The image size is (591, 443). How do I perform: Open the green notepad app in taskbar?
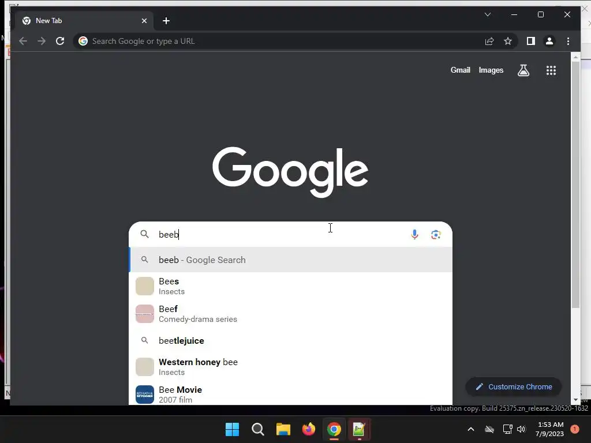tap(359, 429)
